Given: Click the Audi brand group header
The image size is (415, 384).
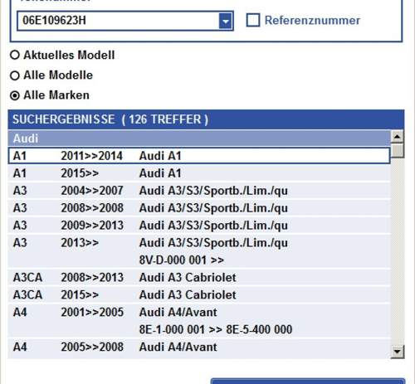Looking at the screenshot, I should [199, 139].
